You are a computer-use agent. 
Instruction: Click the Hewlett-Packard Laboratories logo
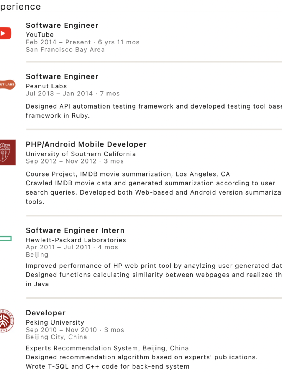coord(6,239)
